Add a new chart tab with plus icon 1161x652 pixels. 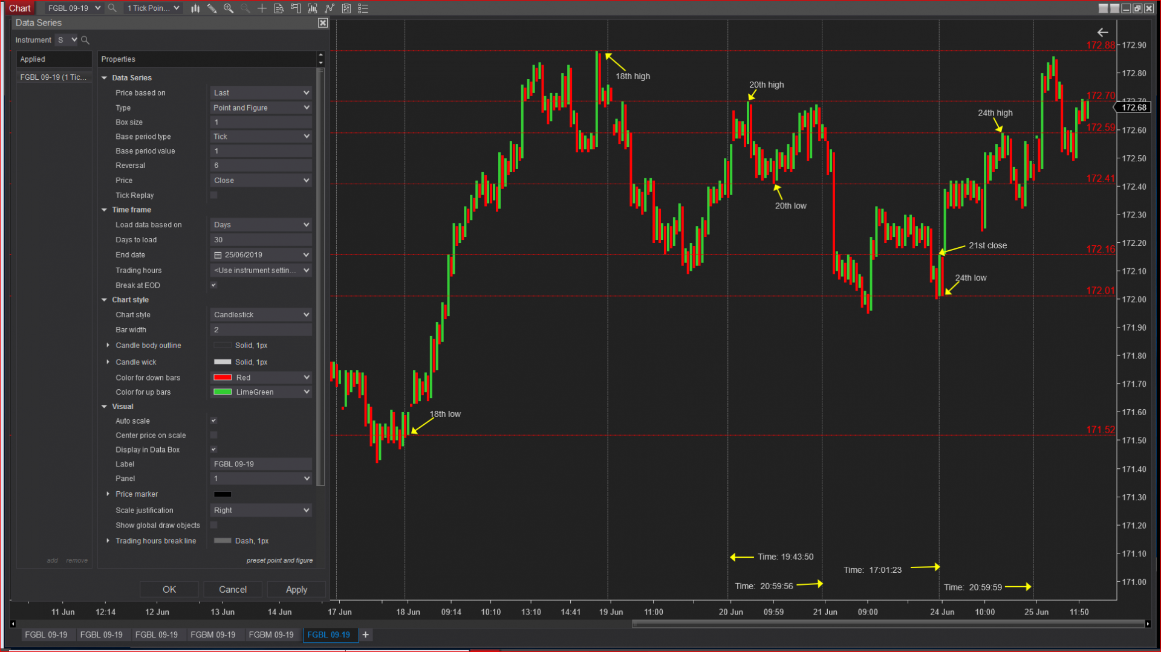[366, 634]
